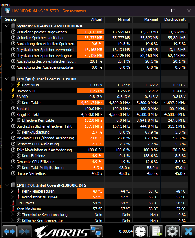The width and height of the screenshot is (195, 238).
Task: Click the Maximal column header
Action: tap(146, 19)
